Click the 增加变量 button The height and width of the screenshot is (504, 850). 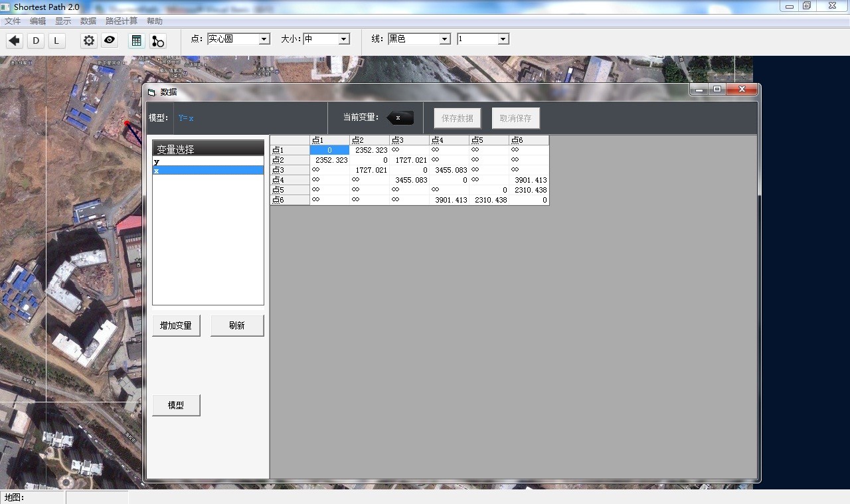(x=176, y=325)
